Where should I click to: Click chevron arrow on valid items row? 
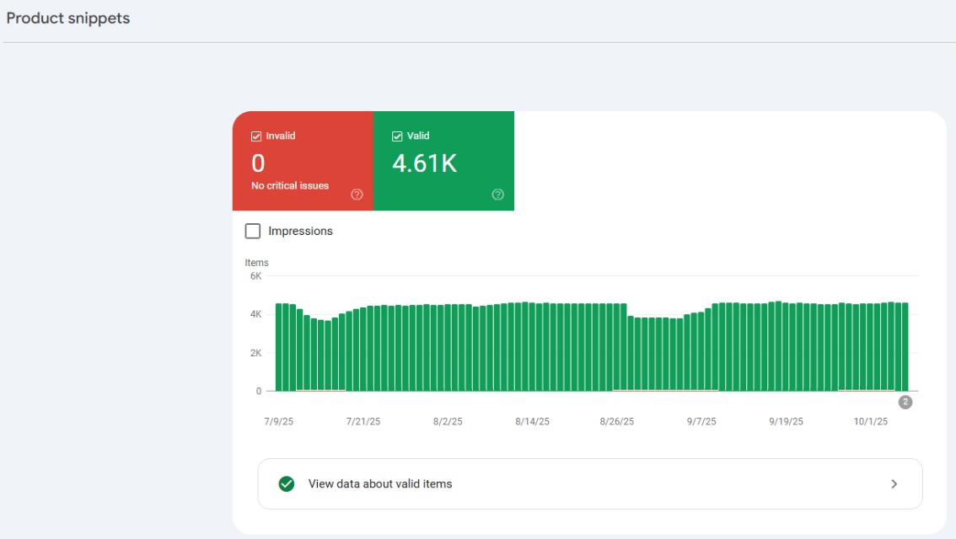coord(894,483)
